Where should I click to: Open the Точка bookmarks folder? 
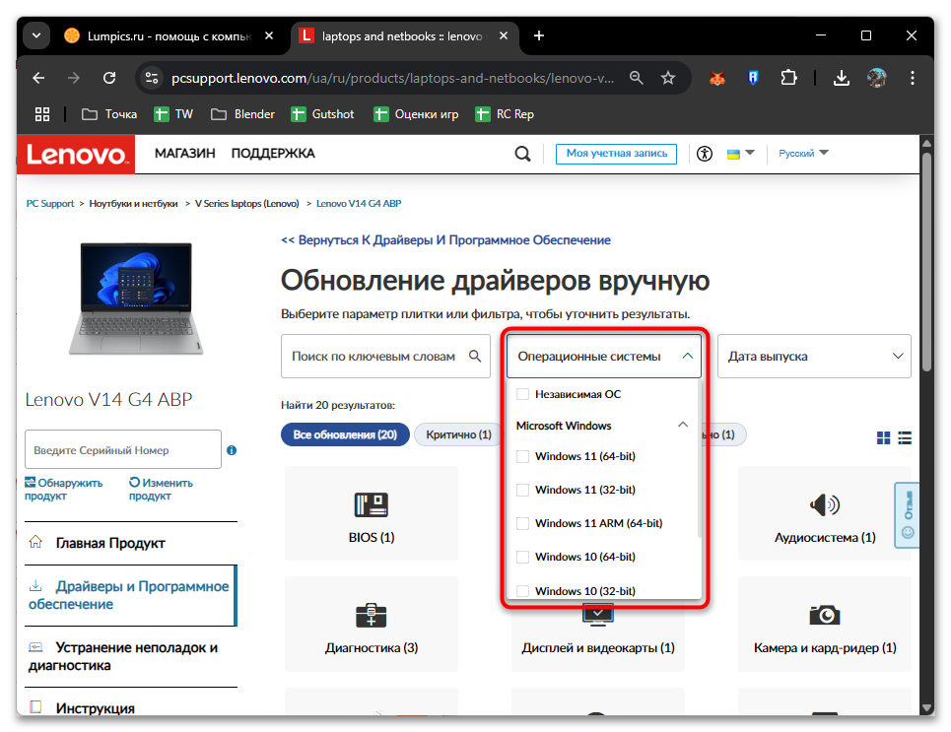tap(109, 114)
